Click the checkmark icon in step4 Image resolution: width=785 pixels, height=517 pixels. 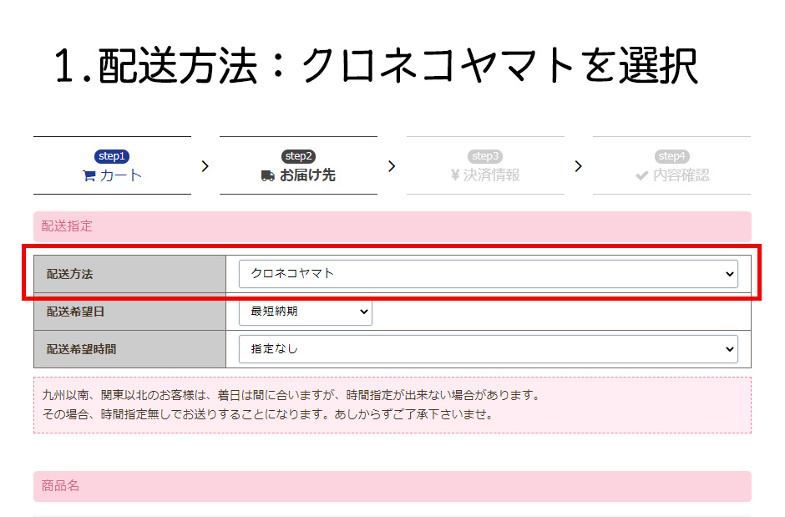pyautogui.click(x=642, y=175)
